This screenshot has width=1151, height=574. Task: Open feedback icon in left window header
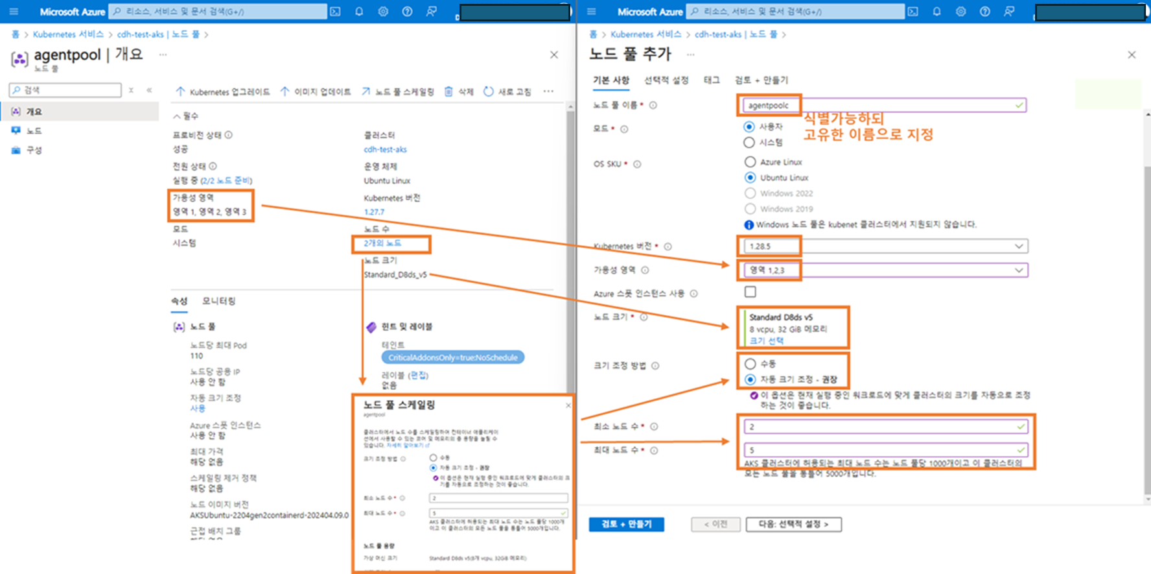point(431,12)
